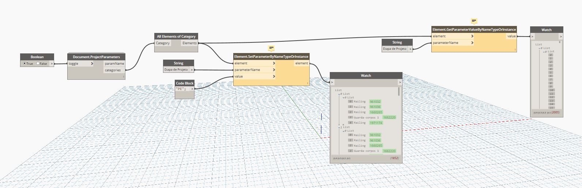The height and width of the screenshot is (188, 582).
Task: Select Guarda-corpos ID 1662220 under first 0 List
Action: pos(389,117)
